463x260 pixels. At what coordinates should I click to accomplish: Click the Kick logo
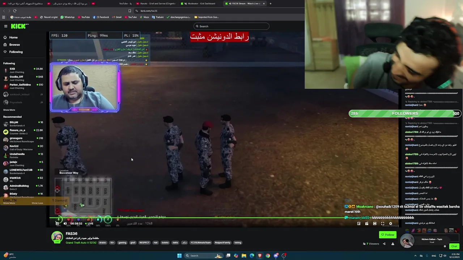[20, 26]
